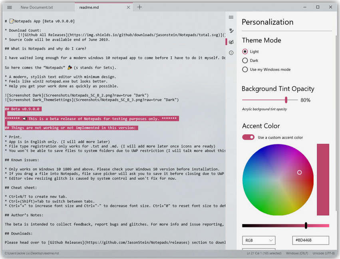Click '## Author's Notes:' line

pos(24,215)
